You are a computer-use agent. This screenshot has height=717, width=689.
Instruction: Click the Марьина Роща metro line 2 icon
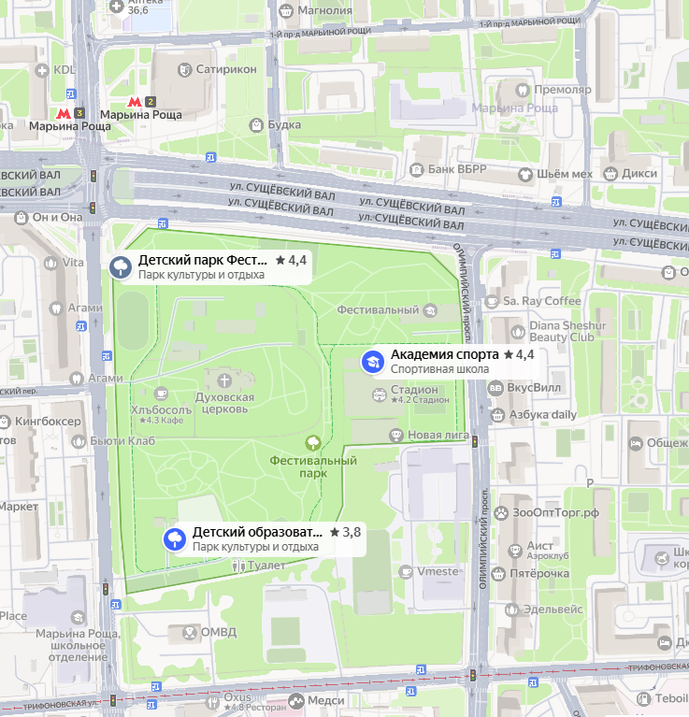point(136,102)
